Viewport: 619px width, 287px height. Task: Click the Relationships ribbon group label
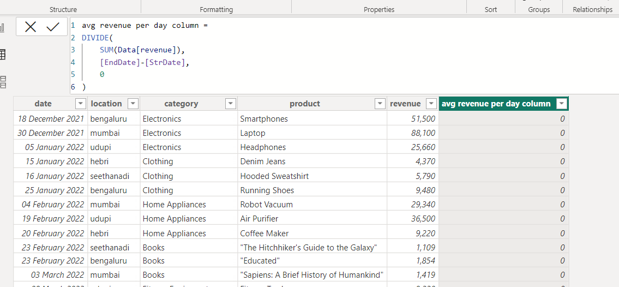click(x=593, y=9)
